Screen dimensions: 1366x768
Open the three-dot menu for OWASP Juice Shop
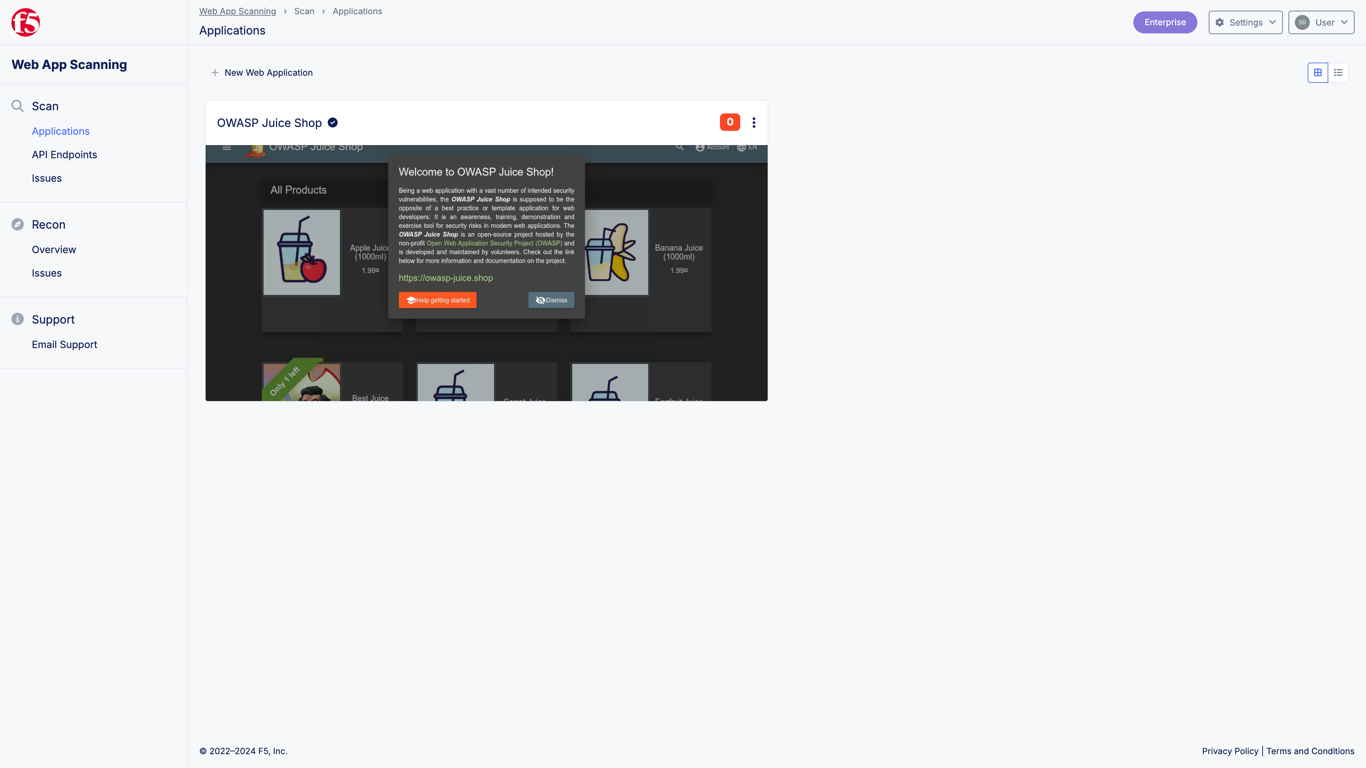tap(753, 123)
